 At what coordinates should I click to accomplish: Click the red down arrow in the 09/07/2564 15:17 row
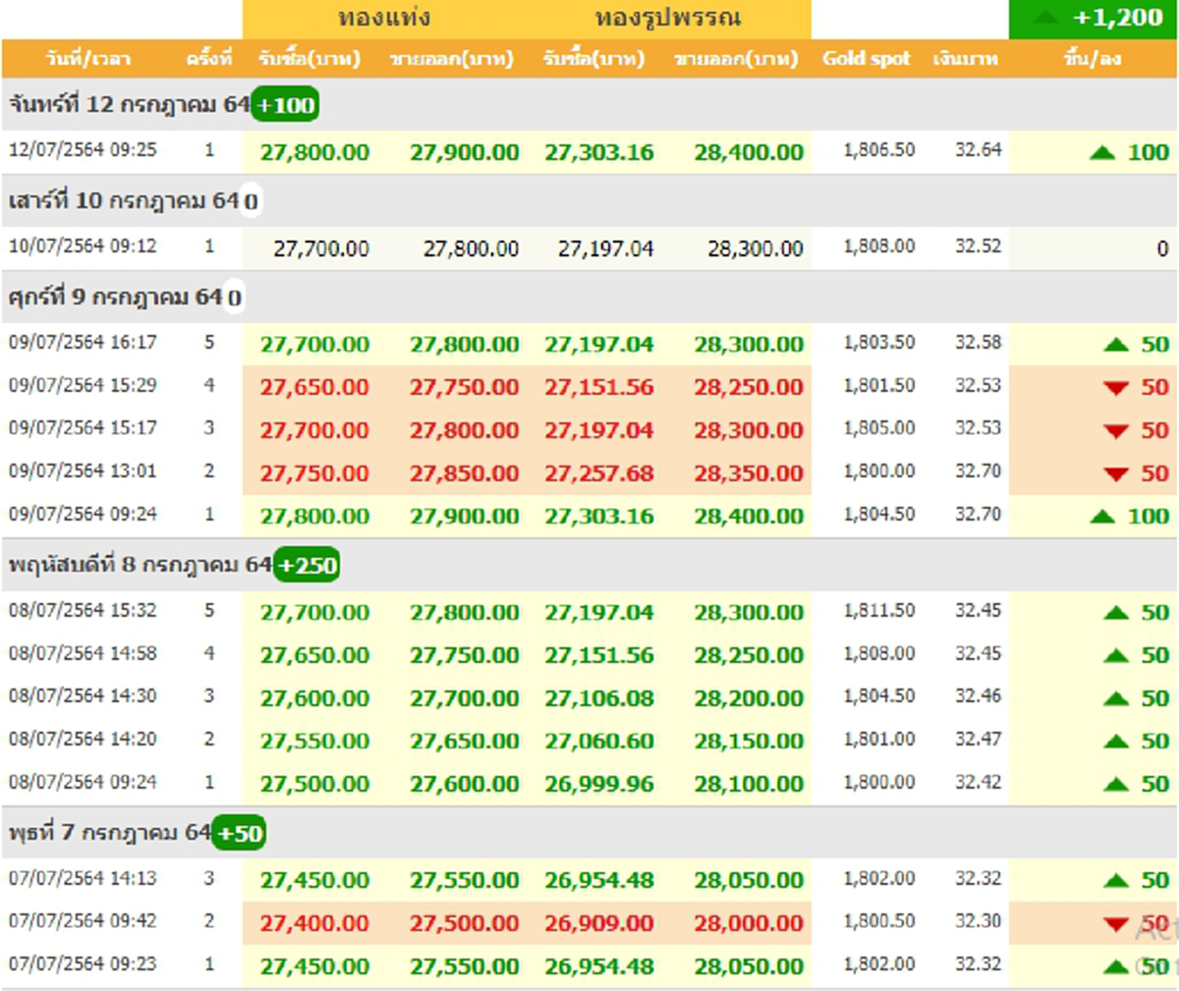(x=1116, y=431)
